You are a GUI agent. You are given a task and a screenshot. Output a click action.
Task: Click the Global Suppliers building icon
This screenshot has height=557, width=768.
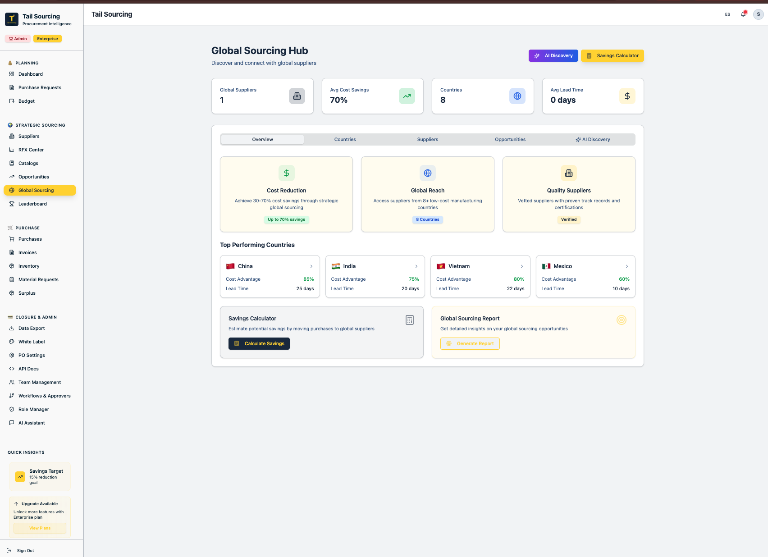[x=297, y=96]
